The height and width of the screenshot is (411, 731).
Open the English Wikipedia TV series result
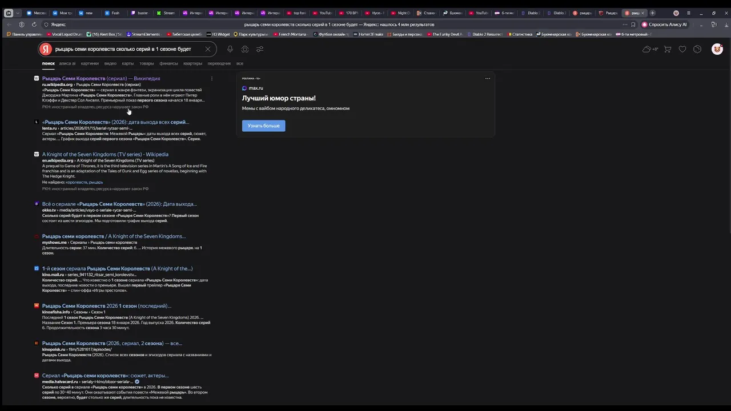pos(105,154)
